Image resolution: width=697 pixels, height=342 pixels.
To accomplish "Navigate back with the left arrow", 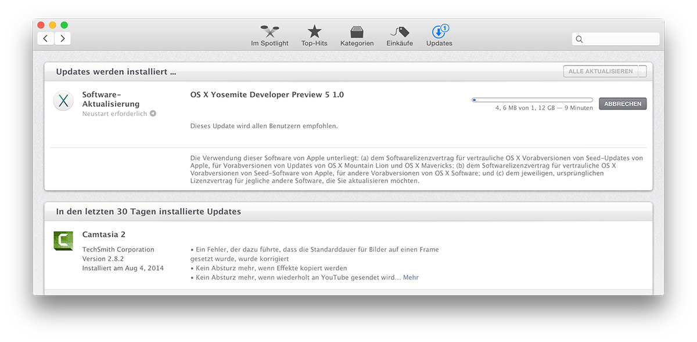I will [x=46, y=39].
